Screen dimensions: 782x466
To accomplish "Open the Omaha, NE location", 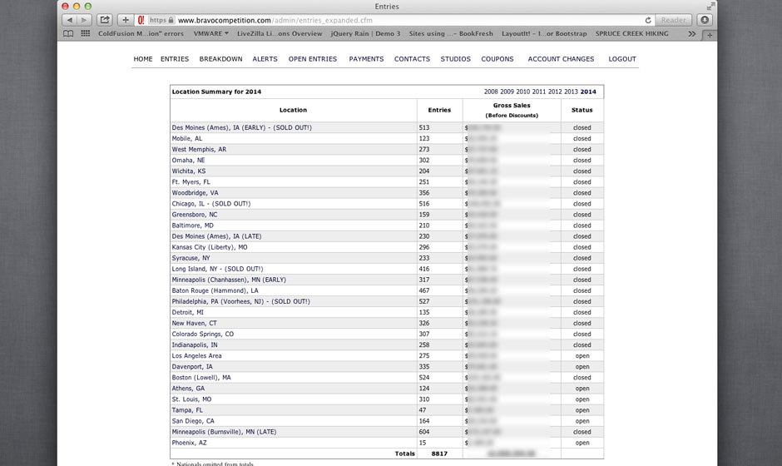I will pos(189,160).
